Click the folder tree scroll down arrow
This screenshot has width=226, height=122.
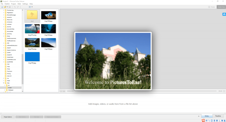[23, 91]
